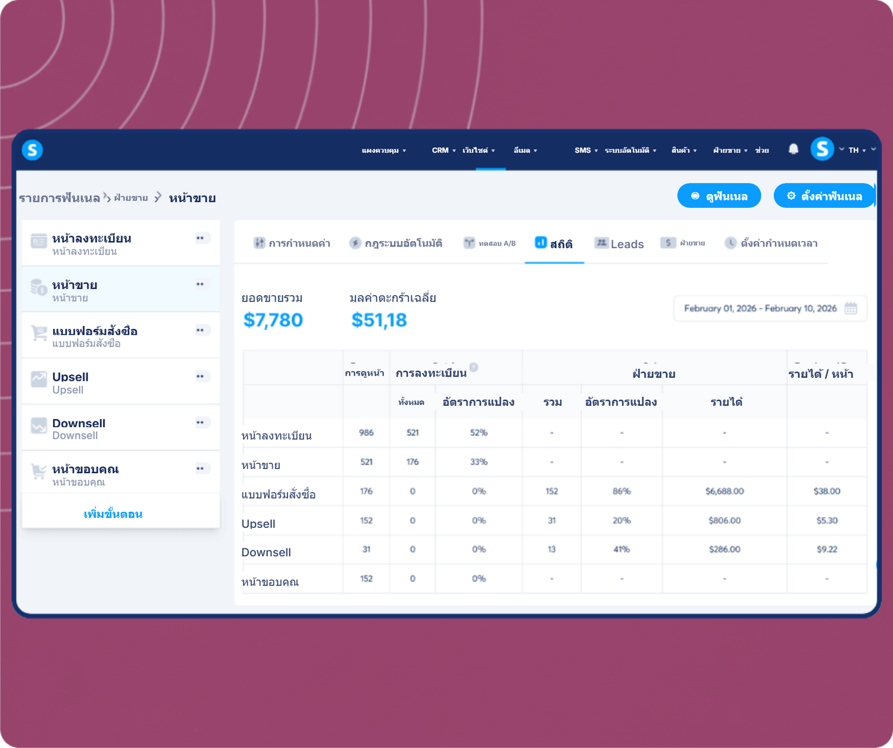This screenshot has width=893, height=748.
Task: Switch to ตั้งค่ากำหนดเวลา tab
Action: coord(771,243)
